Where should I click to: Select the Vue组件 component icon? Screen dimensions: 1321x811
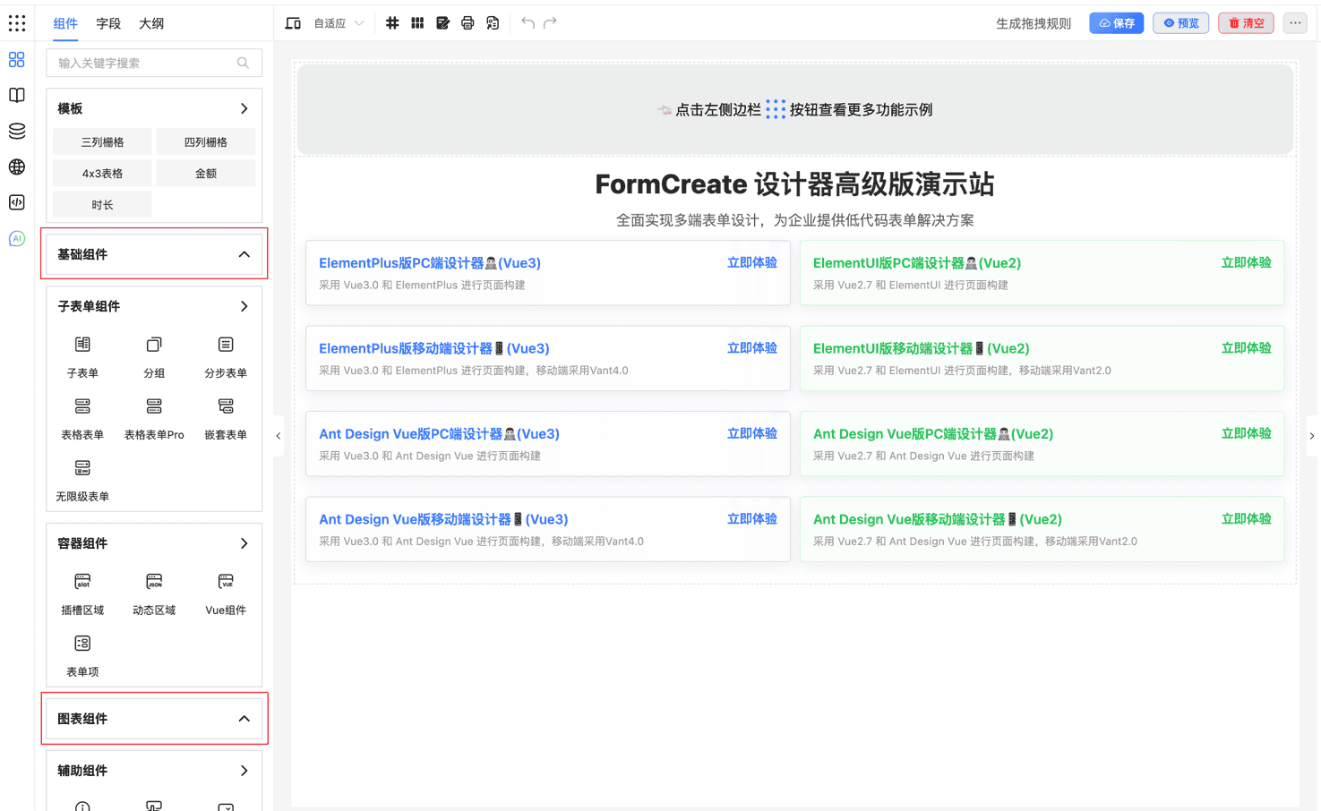226,582
